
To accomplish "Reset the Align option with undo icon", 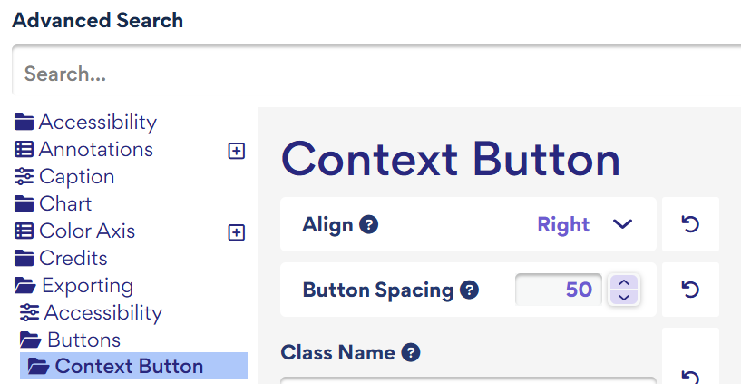I will click(x=690, y=223).
